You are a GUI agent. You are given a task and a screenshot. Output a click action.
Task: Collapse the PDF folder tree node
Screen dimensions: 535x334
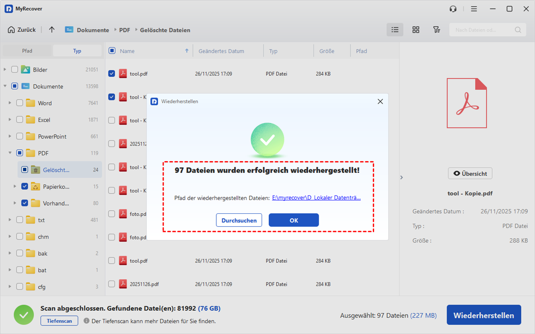(x=10, y=153)
